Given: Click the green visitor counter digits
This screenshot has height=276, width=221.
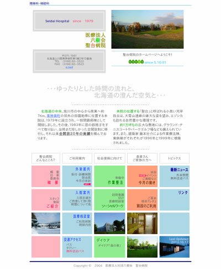Looking at the screenshot, I should point(136,62).
